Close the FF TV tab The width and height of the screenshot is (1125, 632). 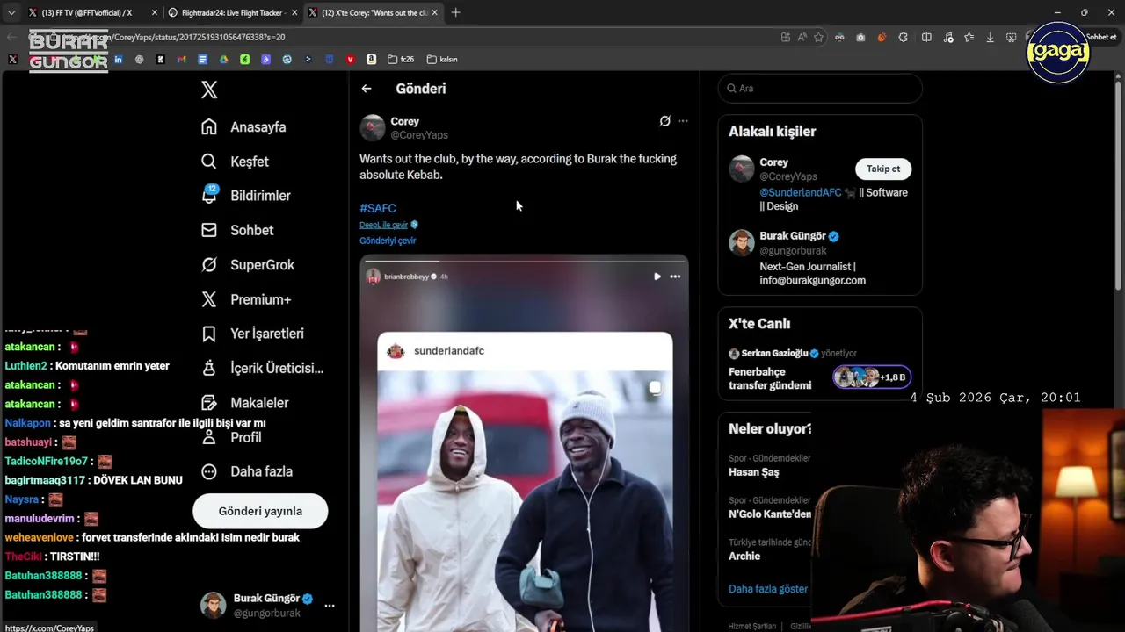click(155, 12)
